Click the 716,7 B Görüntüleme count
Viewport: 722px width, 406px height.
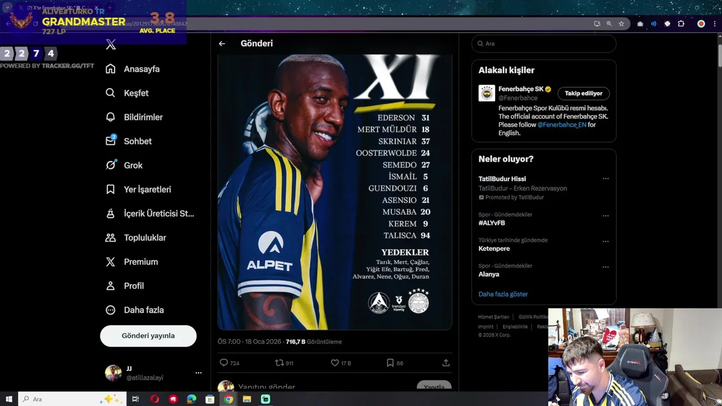click(314, 342)
